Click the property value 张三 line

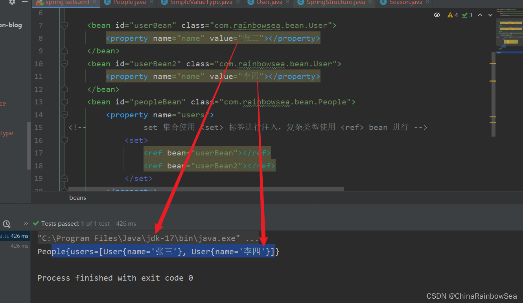point(213,38)
